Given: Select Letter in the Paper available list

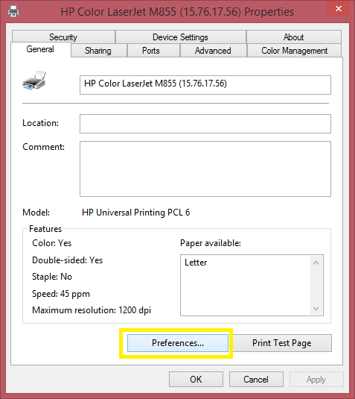Looking at the screenshot, I should point(196,263).
